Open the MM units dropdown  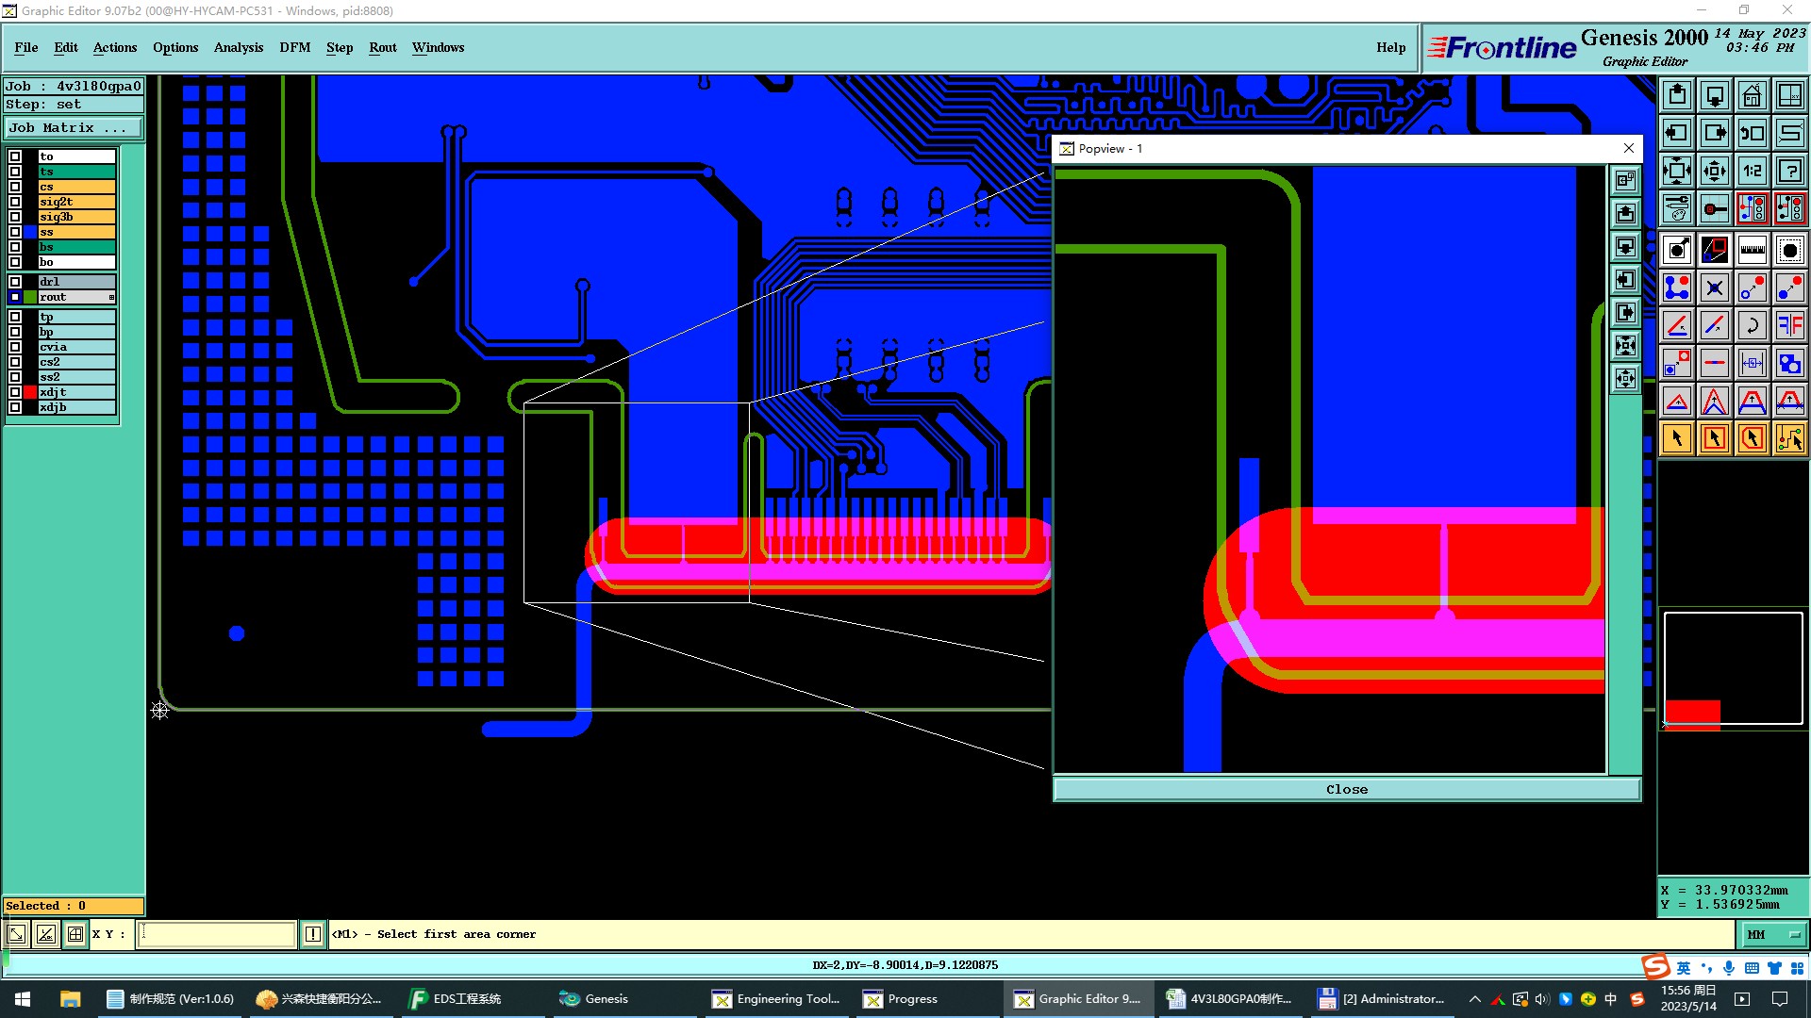click(x=1773, y=934)
